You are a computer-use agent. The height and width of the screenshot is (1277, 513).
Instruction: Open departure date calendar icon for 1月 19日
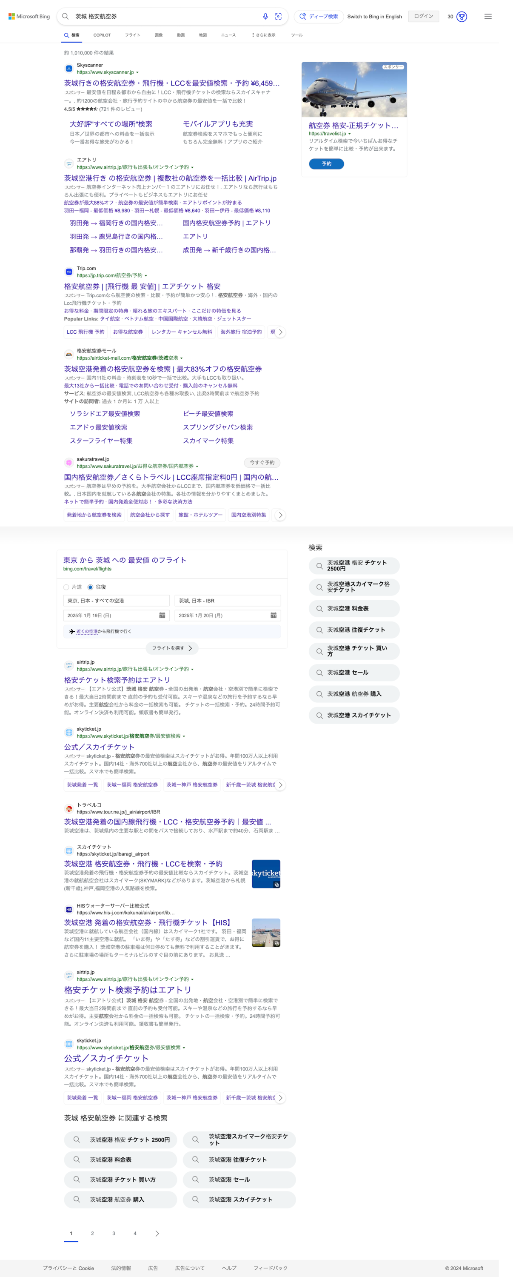[162, 615]
